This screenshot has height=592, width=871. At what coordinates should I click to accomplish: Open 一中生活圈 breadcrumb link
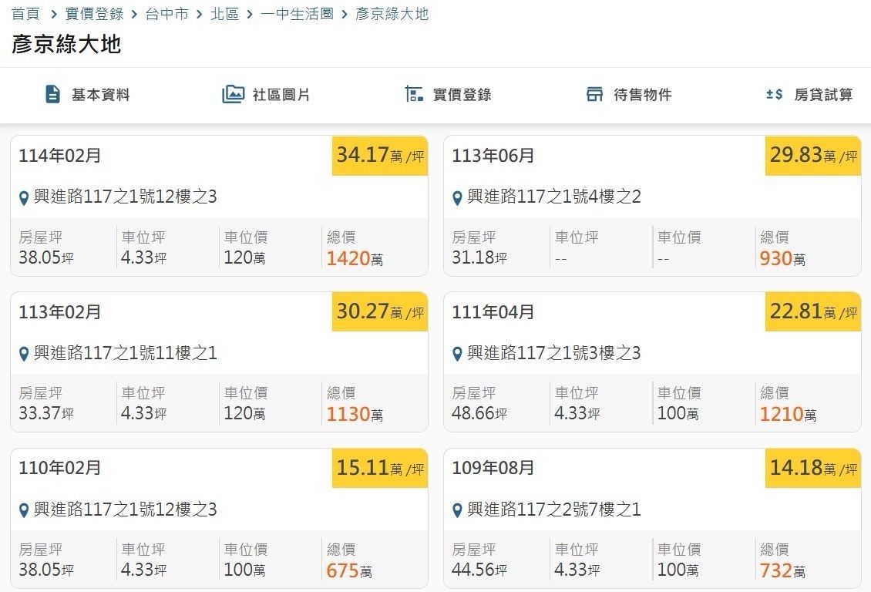297,14
